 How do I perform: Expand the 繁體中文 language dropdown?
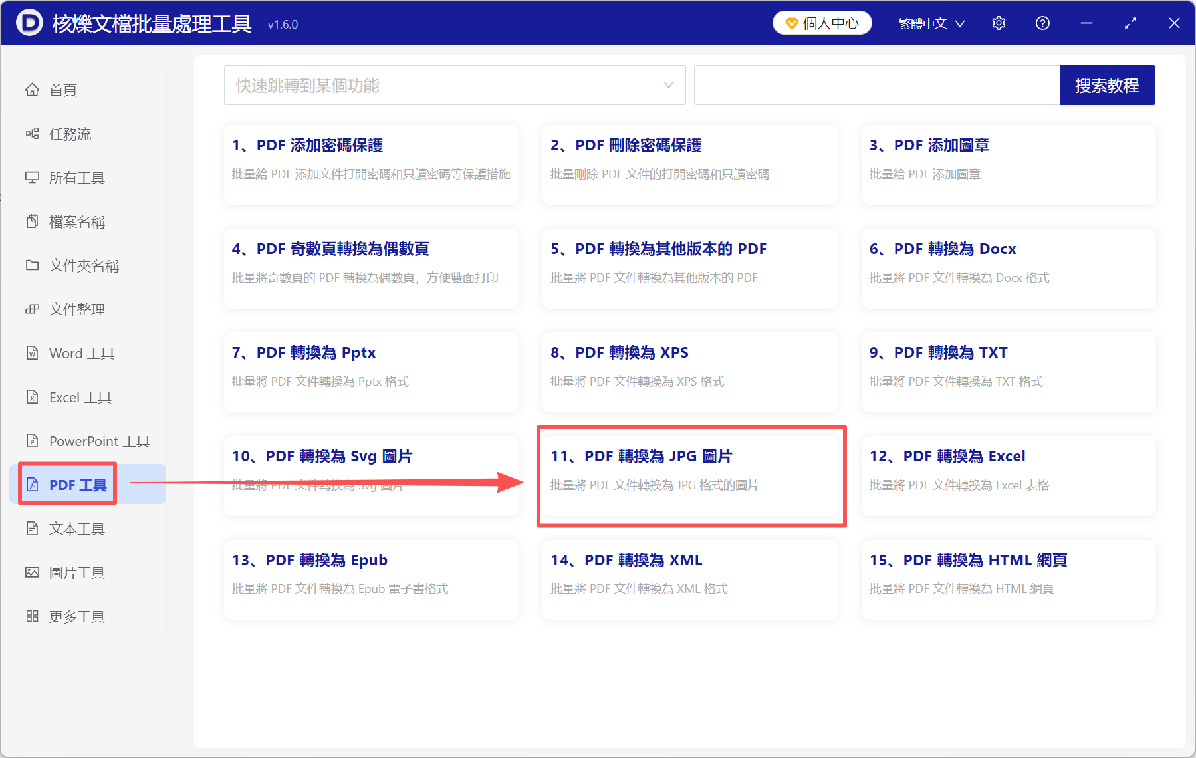click(x=930, y=23)
